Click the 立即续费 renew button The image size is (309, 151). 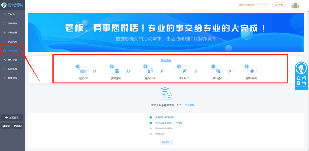[279, 5]
